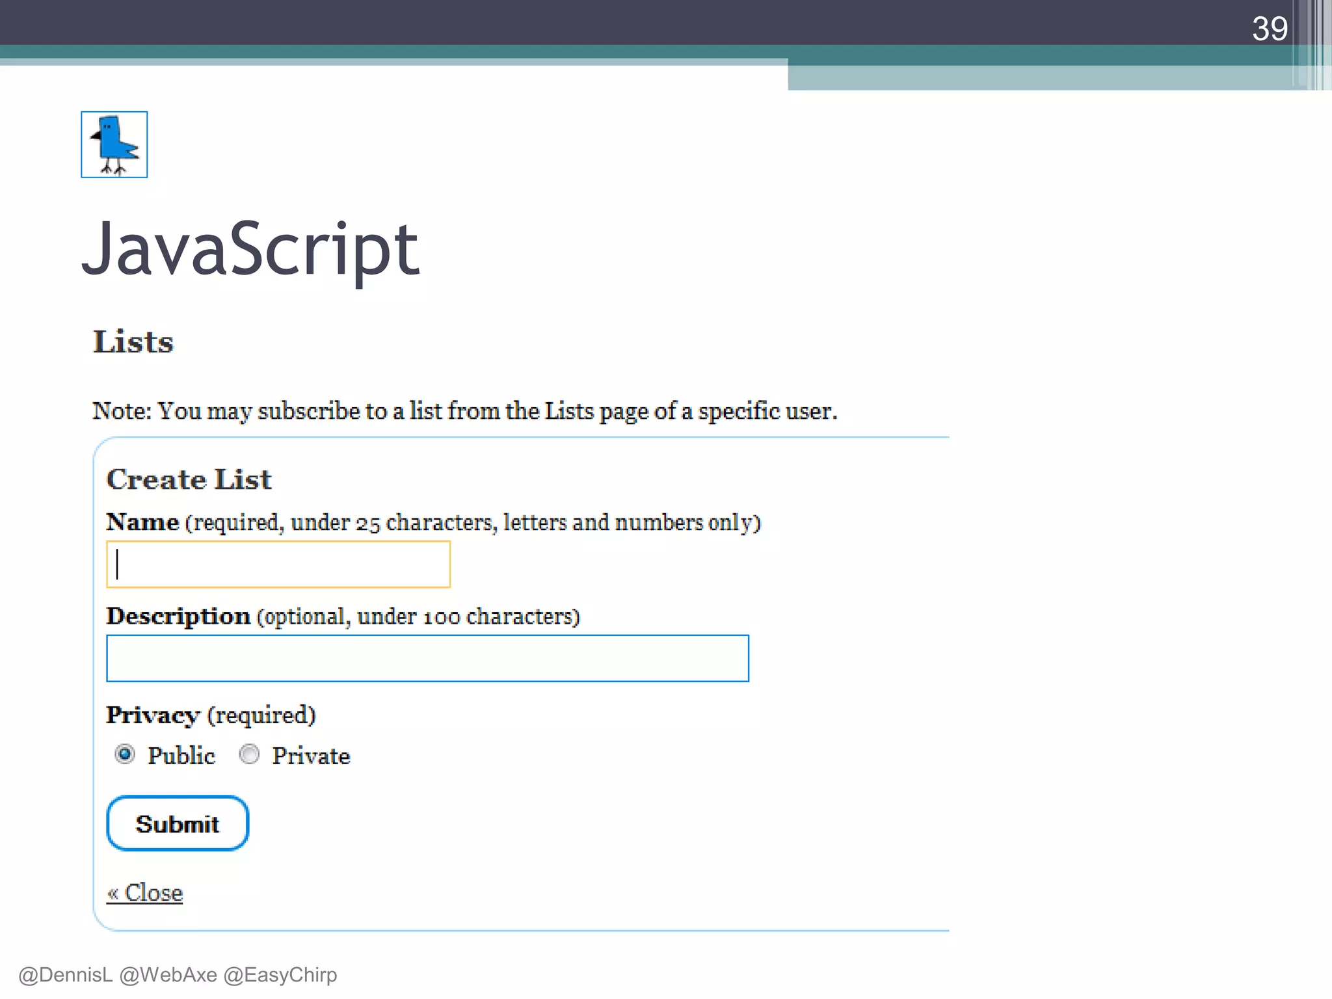
Task: Click the note about subscribing to lists
Action: [x=465, y=411]
